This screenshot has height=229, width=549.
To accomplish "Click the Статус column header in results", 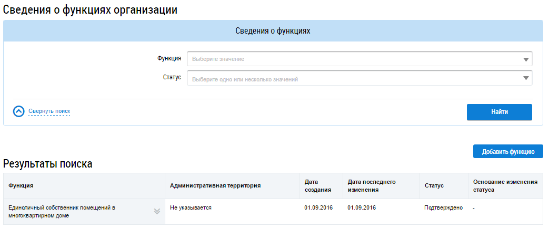I will (434, 186).
